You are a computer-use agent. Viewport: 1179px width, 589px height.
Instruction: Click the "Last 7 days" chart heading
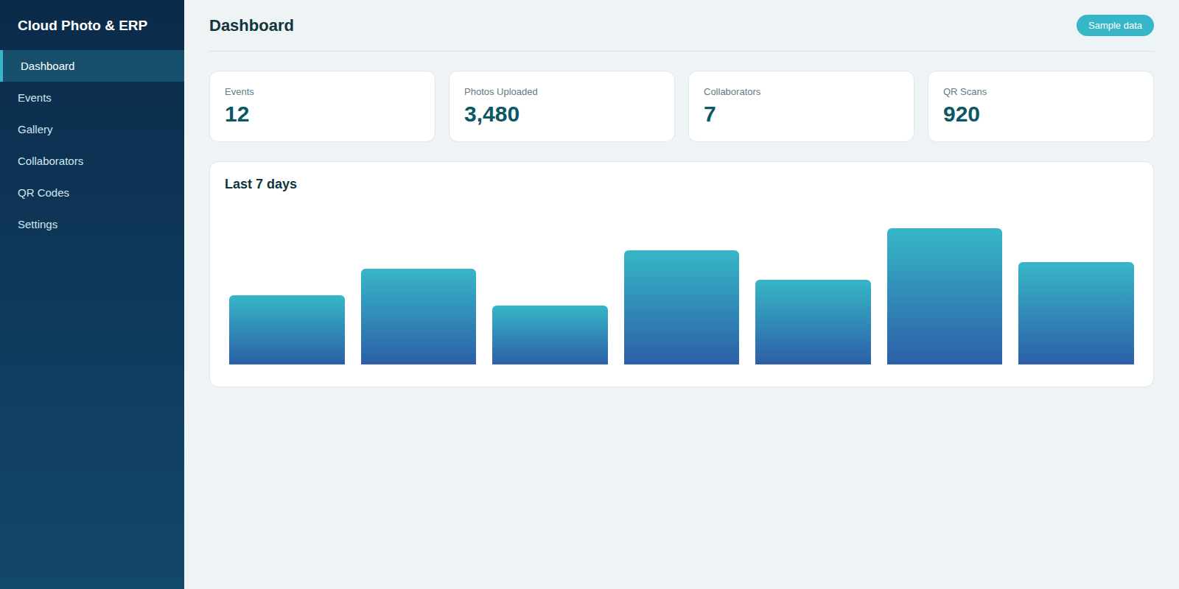(261, 184)
